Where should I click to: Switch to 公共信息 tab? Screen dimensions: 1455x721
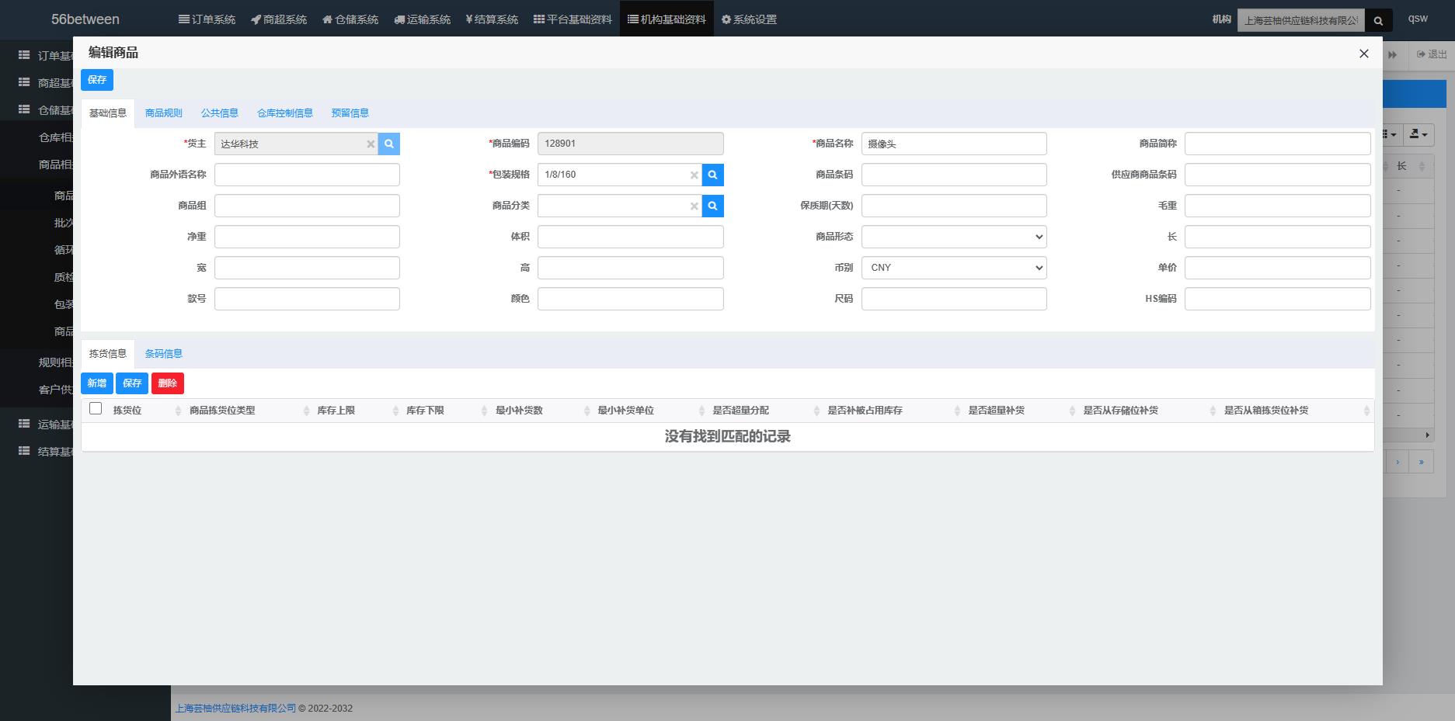220,113
